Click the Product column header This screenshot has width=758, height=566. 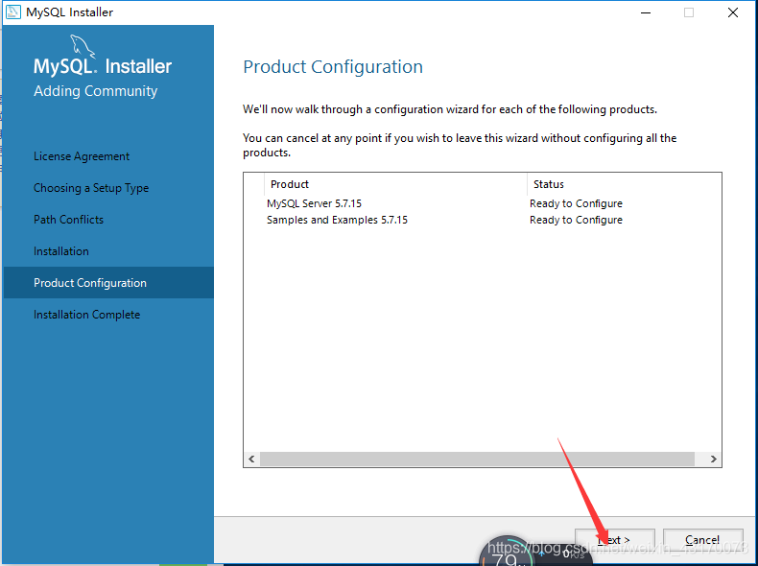point(395,184)
